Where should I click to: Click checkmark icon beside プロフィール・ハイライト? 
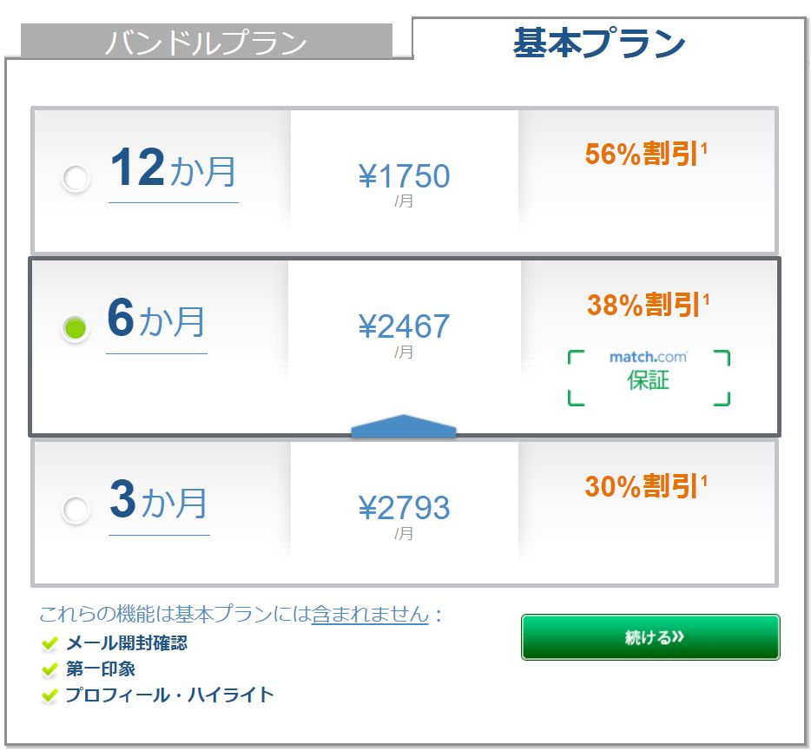(x=49, y=696)
